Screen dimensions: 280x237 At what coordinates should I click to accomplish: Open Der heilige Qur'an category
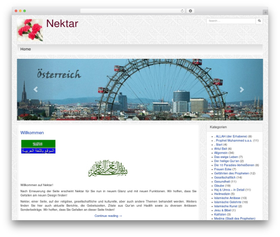[x=227, y=161]
